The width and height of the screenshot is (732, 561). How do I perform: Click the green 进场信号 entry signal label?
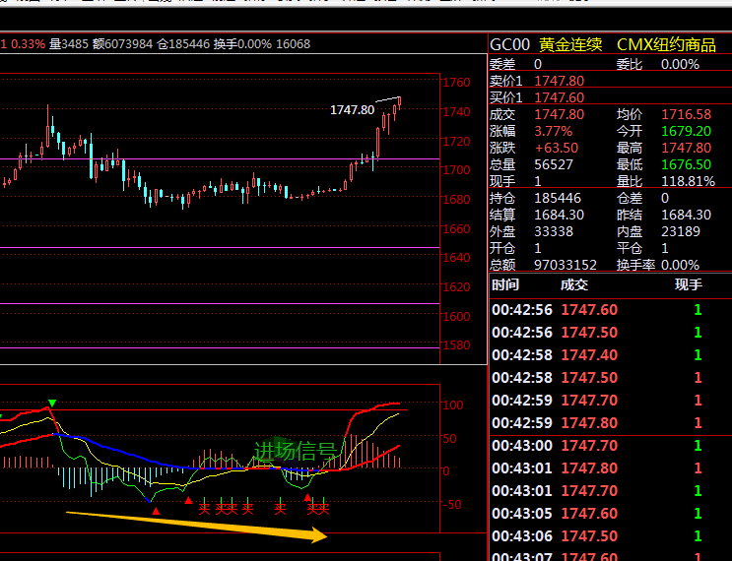point(296,451)
